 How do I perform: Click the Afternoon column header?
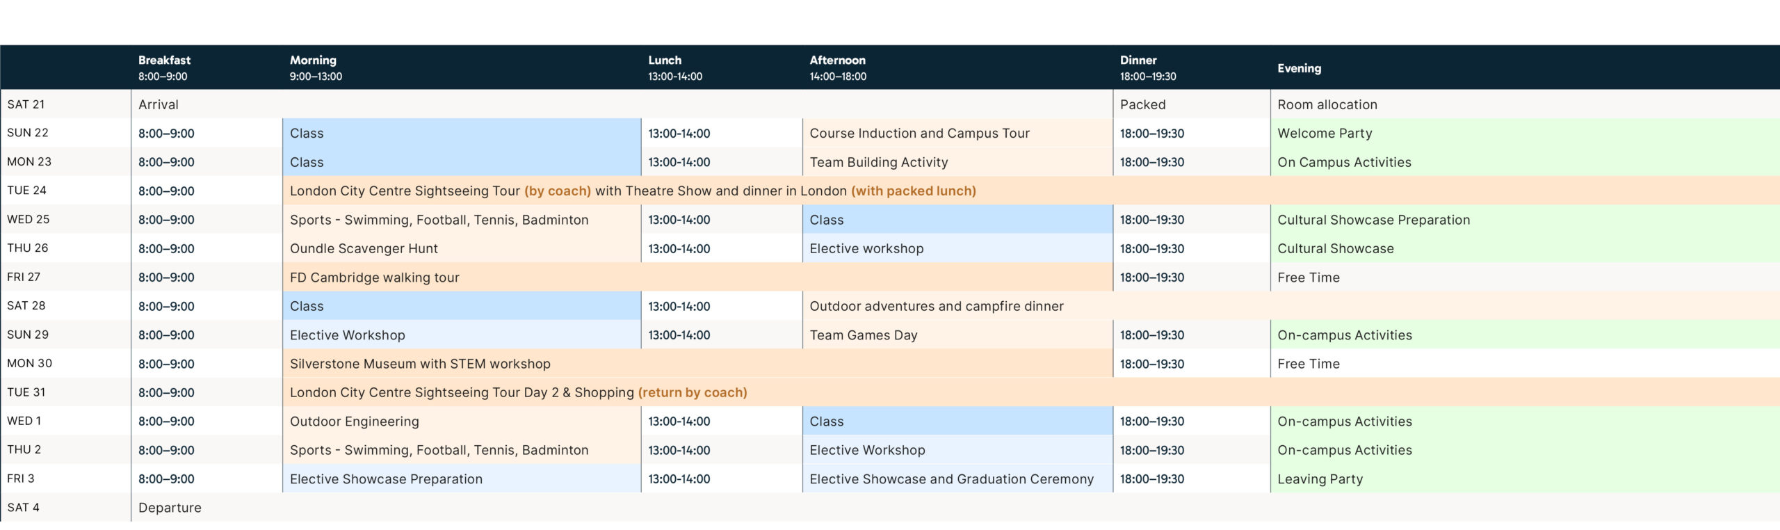coord(838,67)
